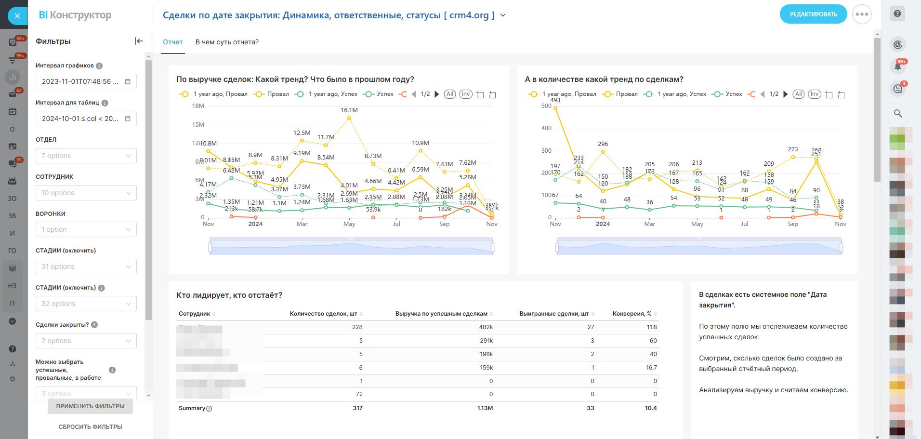Click the search magnifier in right sidebar

point(898,113)
